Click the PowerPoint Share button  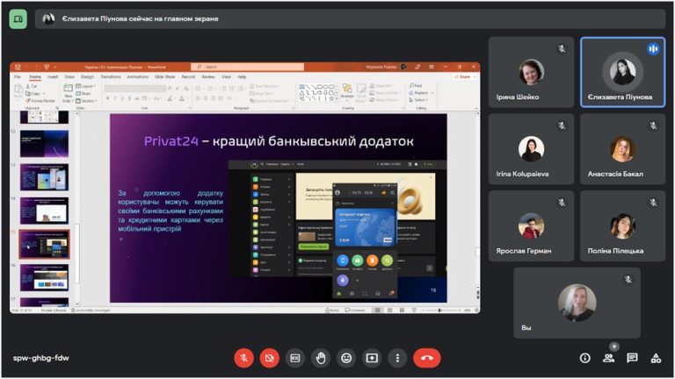(464, 77)
